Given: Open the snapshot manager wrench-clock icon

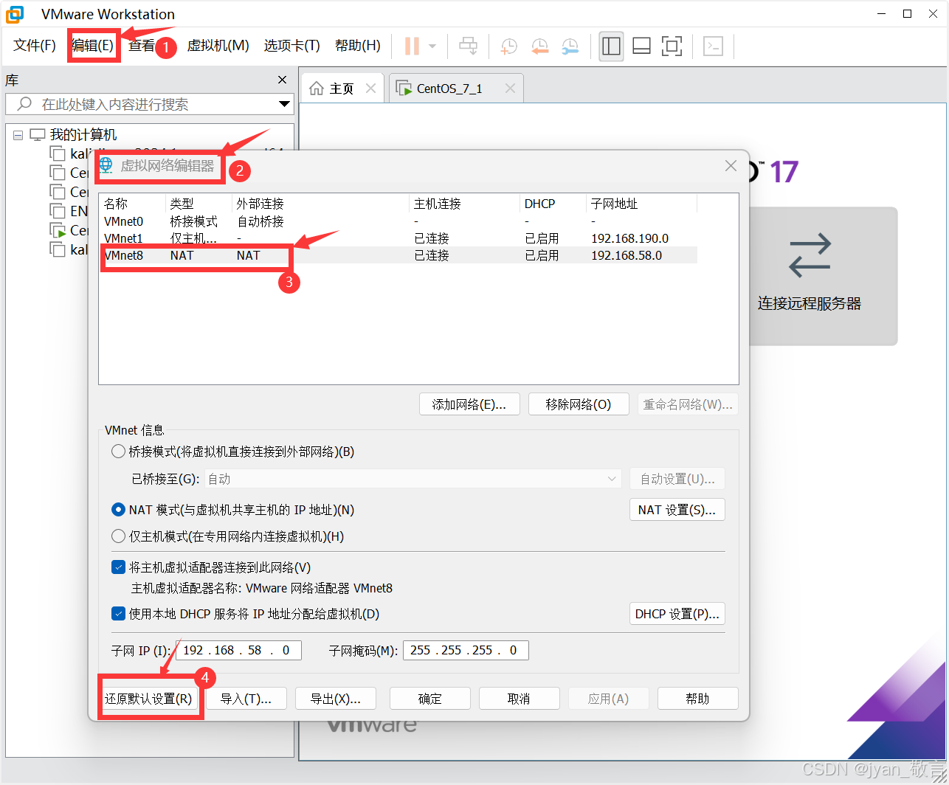Looking at the screenshot, I should (x=570, y=46).
